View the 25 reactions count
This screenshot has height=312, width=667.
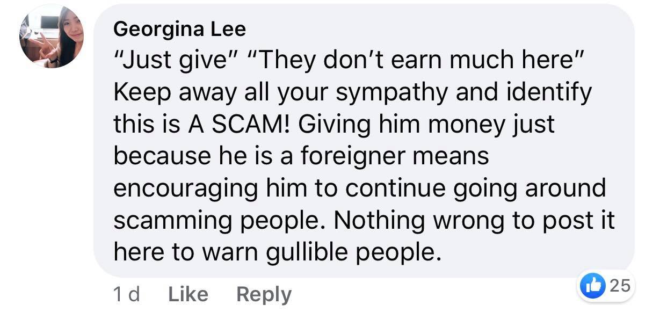(x=620, y=286)
